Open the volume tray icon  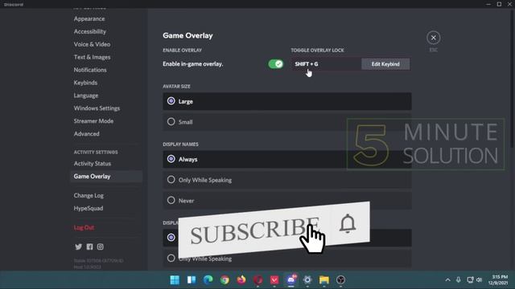point(480,280)
